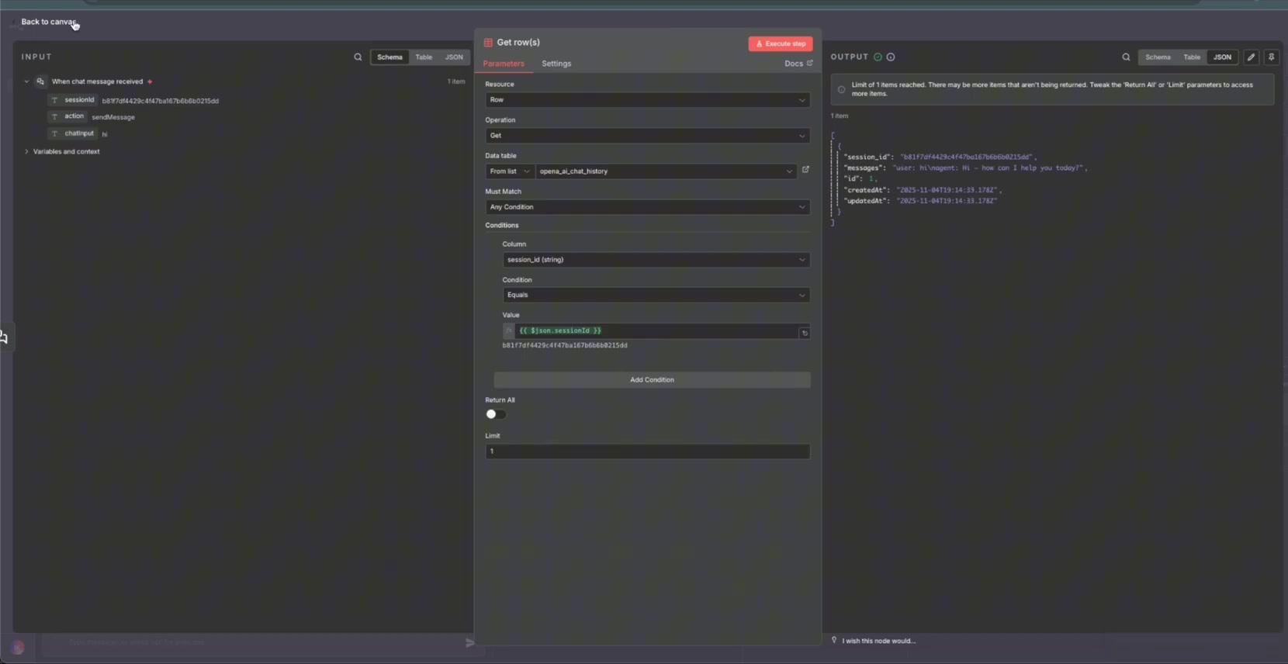Open the Parameters tab
Image resolution: width=1288 pixels, height=664 pixels.
pos(504,64)
